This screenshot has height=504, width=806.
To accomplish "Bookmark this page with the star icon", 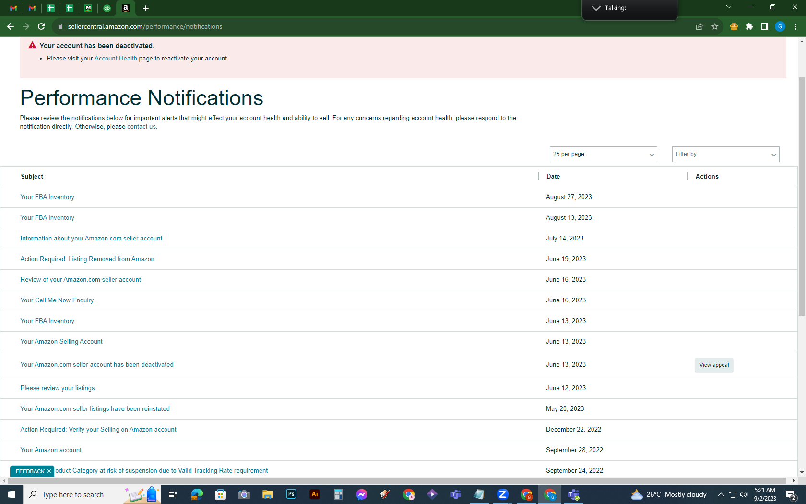I will [715, 26].
